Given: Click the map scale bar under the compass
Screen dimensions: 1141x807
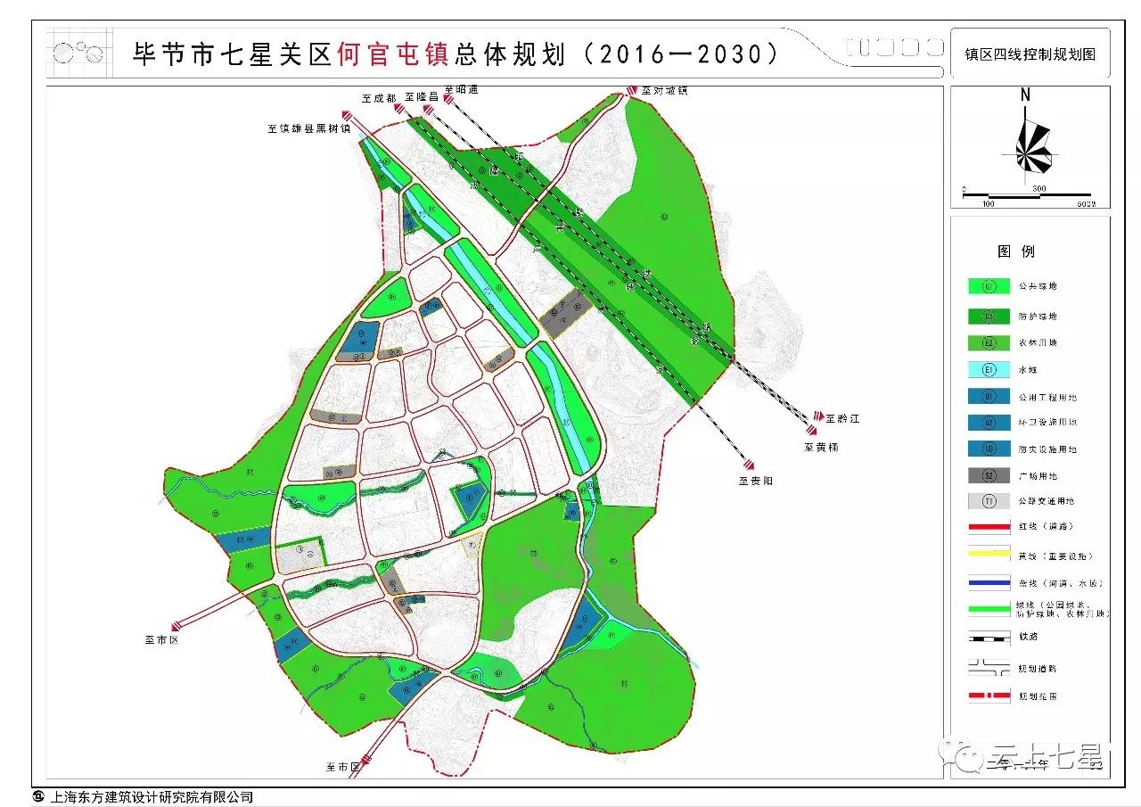Looking at the screenshot, I should [x=1029, y=194].
